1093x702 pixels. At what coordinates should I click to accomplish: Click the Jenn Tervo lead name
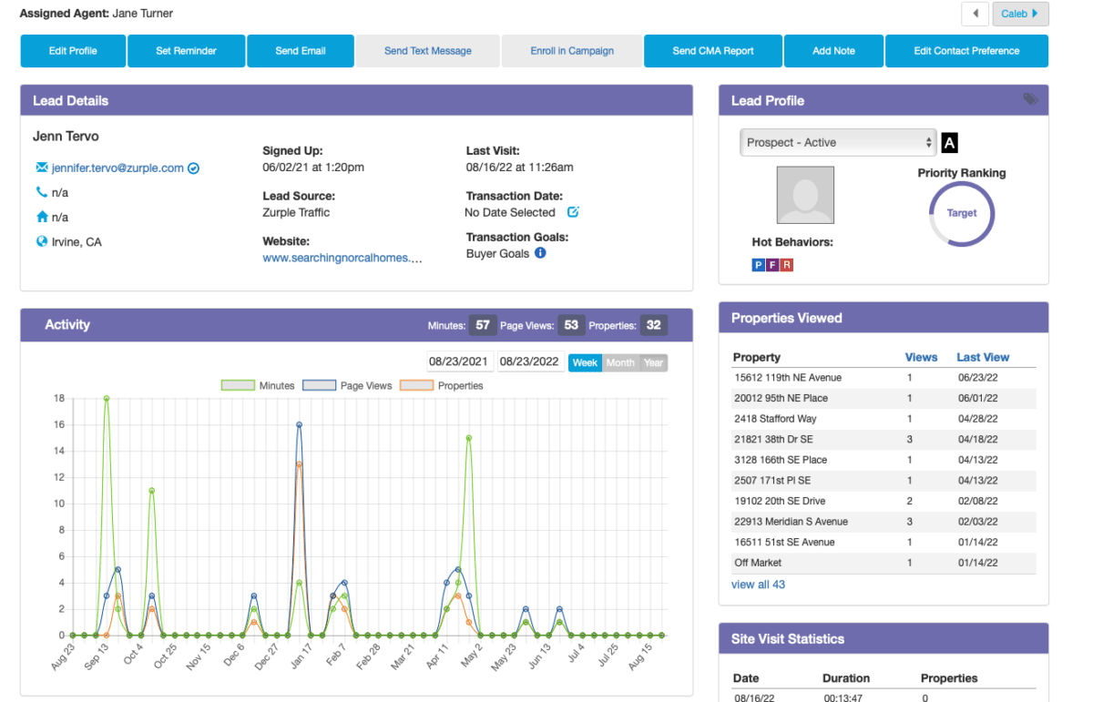pyautogui.click(x=66, y=137)
